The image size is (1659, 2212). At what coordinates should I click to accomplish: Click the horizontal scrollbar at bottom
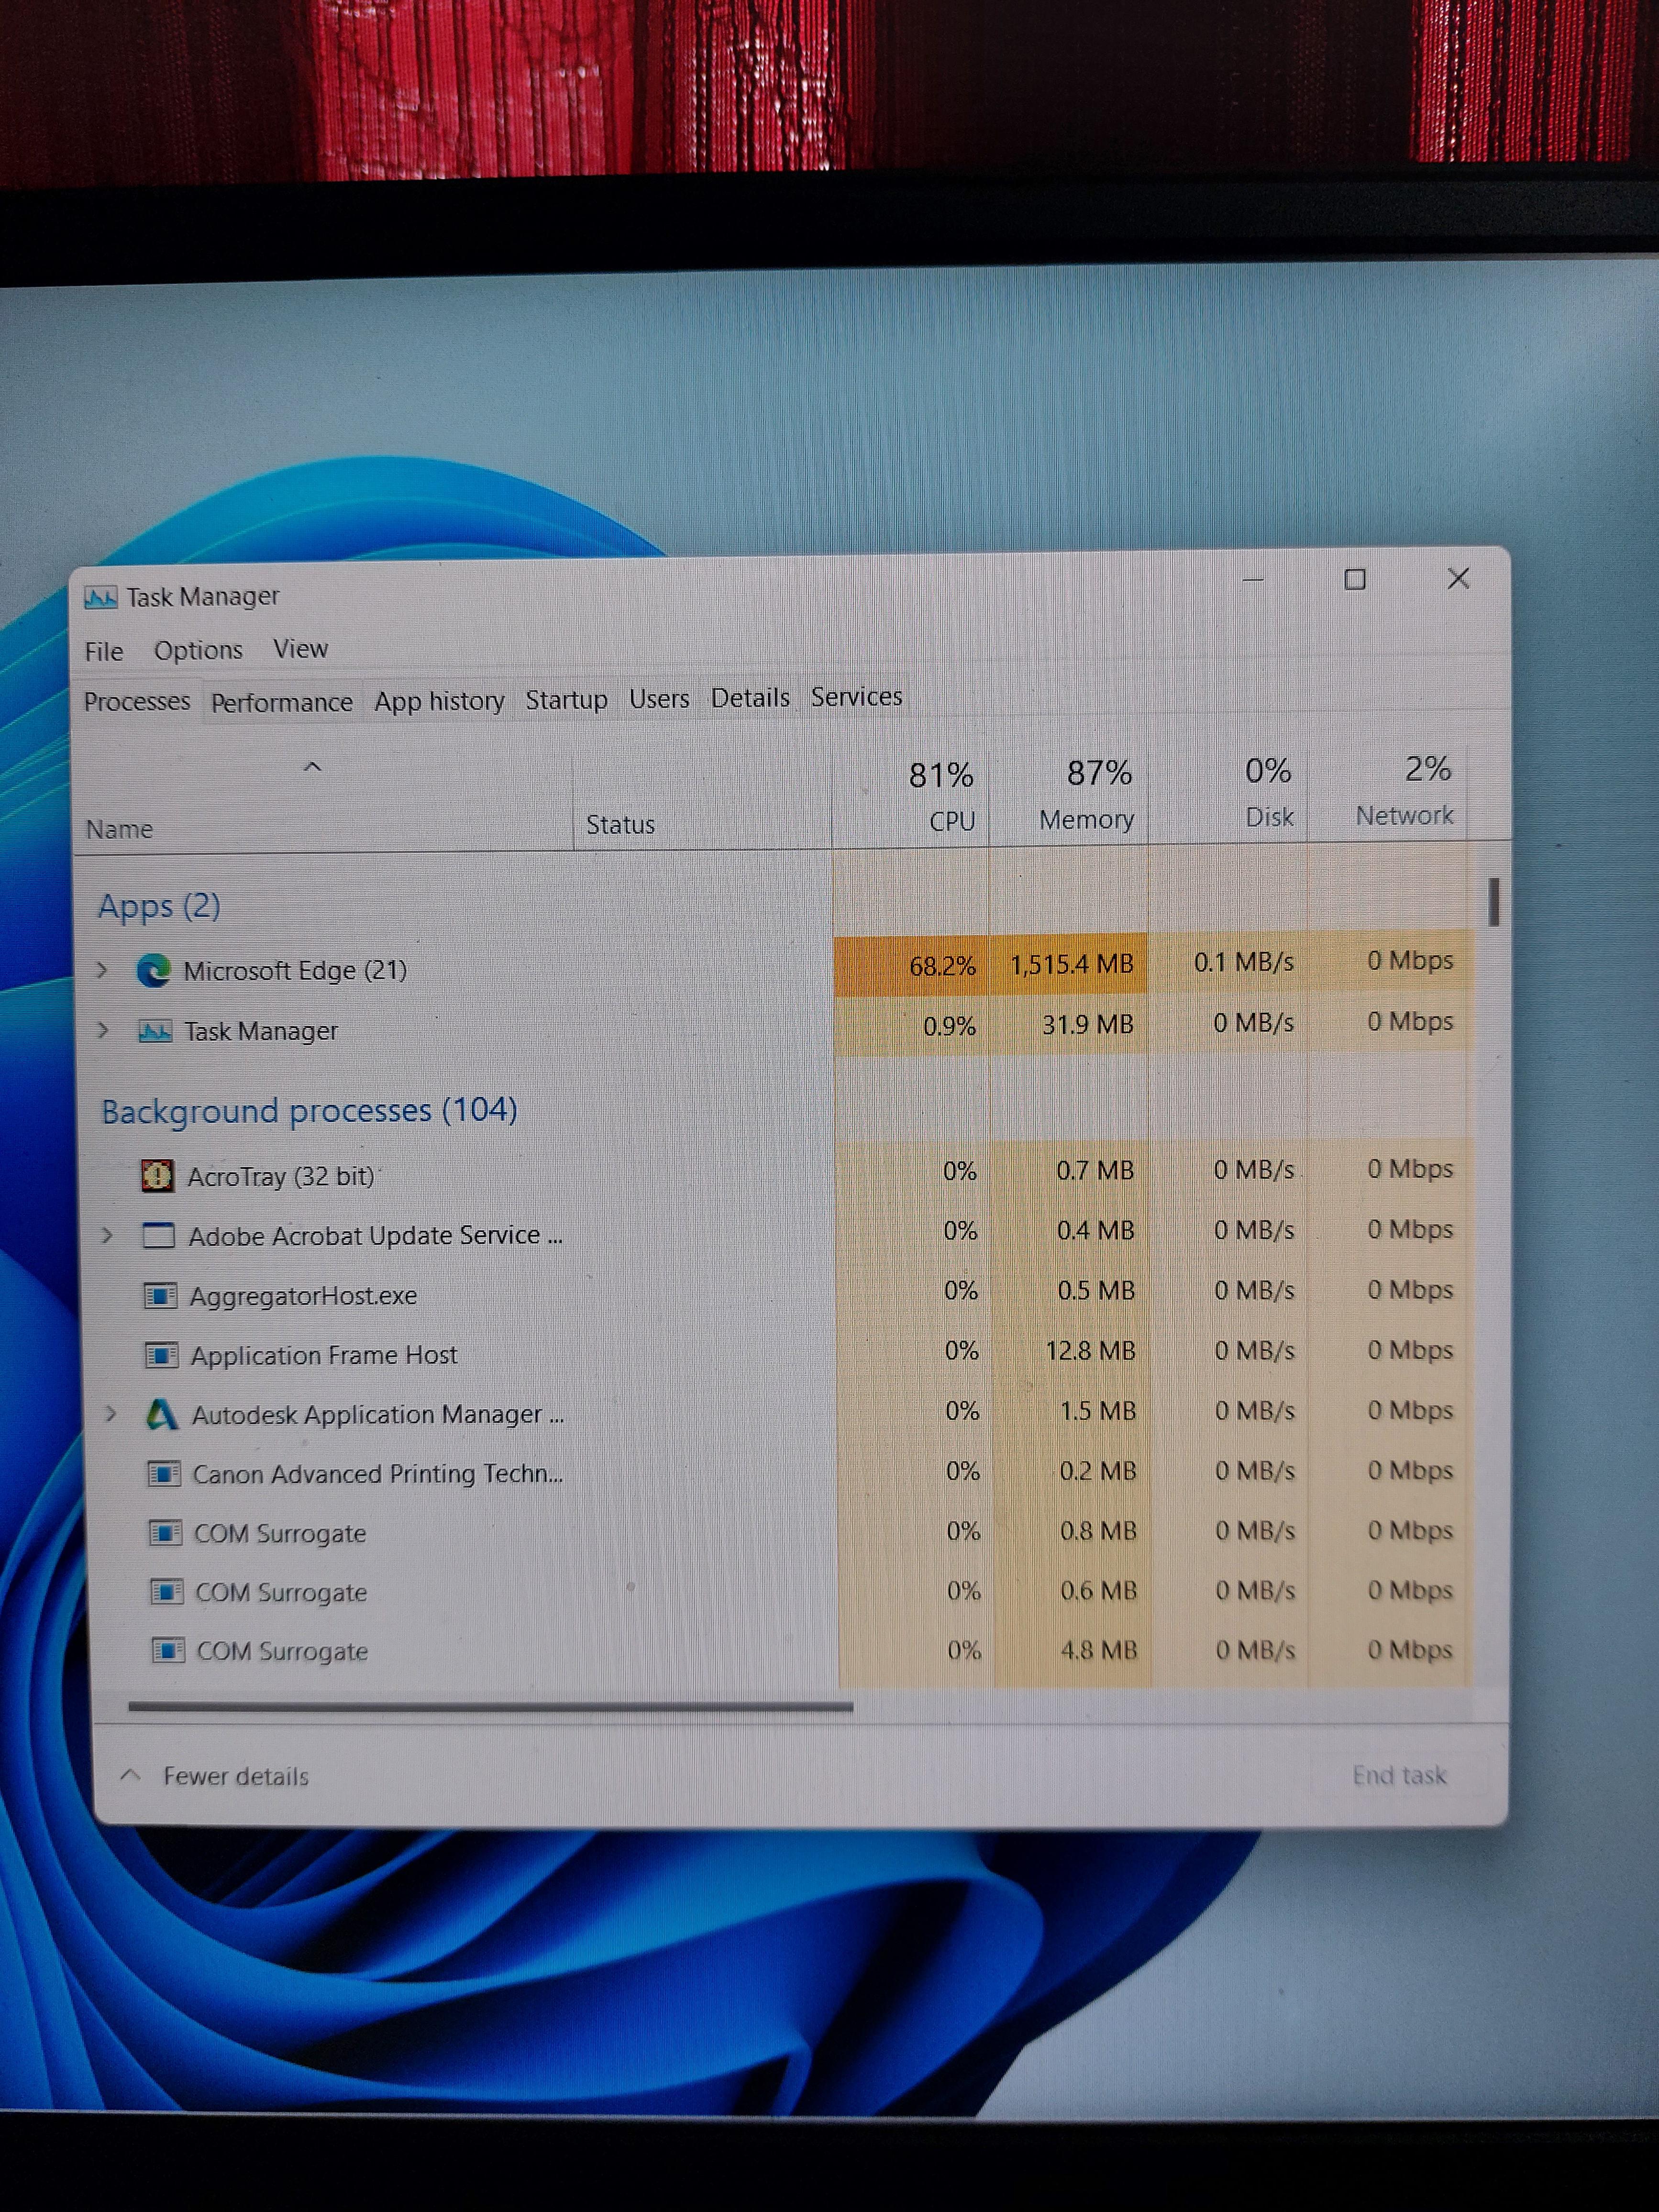[490, 1707]
